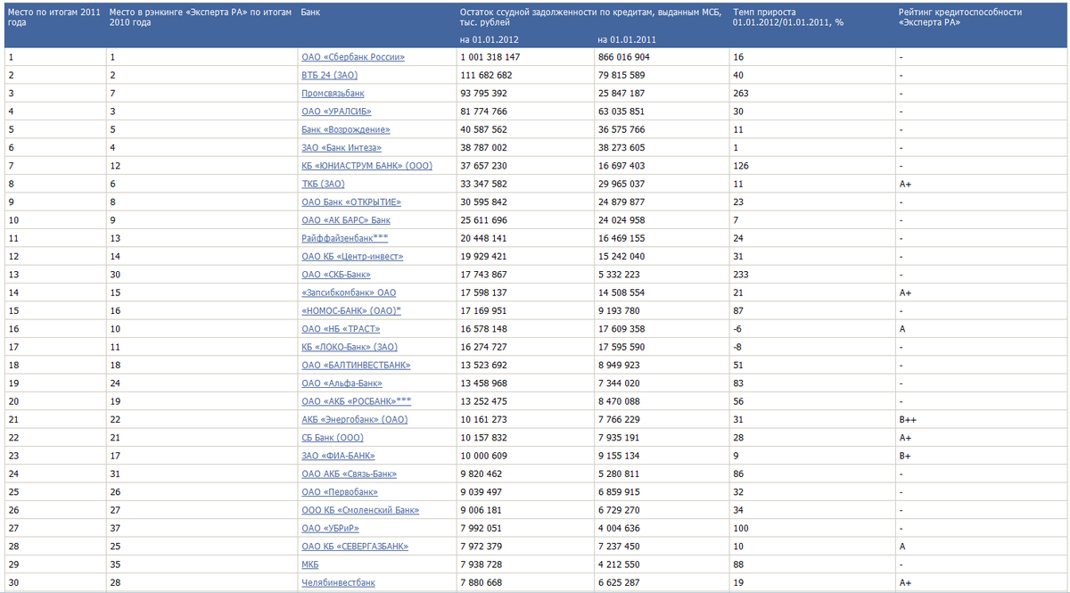Open the ТКБ (ЗАО) bank link
Screen dimensions: 1070x593
point(323,184)
